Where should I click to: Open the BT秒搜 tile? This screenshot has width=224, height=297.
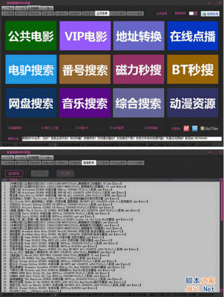193,69
